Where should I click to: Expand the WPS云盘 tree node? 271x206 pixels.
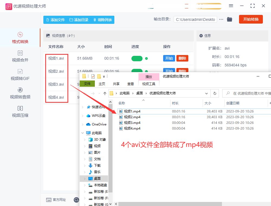coord(83,116)
